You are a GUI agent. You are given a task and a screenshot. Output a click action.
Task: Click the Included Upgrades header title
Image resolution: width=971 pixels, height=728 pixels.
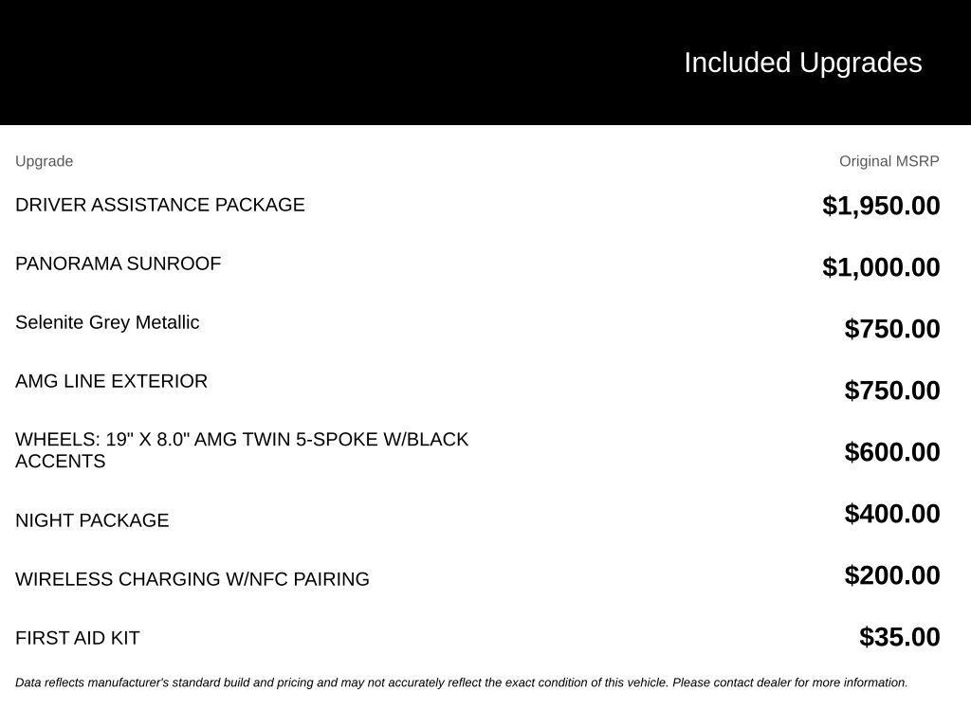pyautogui.click(x=802, y=63)
